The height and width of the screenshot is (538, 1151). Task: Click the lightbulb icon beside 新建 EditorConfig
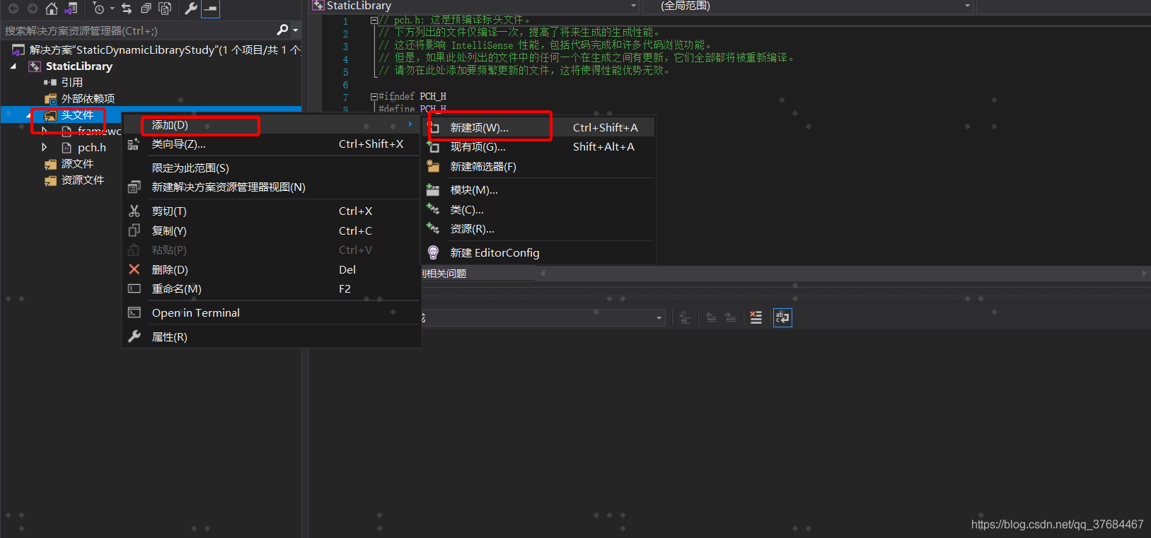tap(433, 252)
